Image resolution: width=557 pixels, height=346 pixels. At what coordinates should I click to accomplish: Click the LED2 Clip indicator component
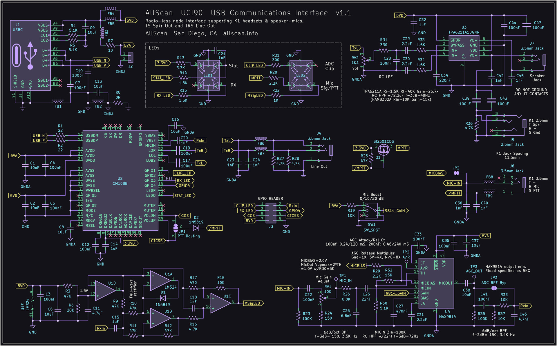301,75
